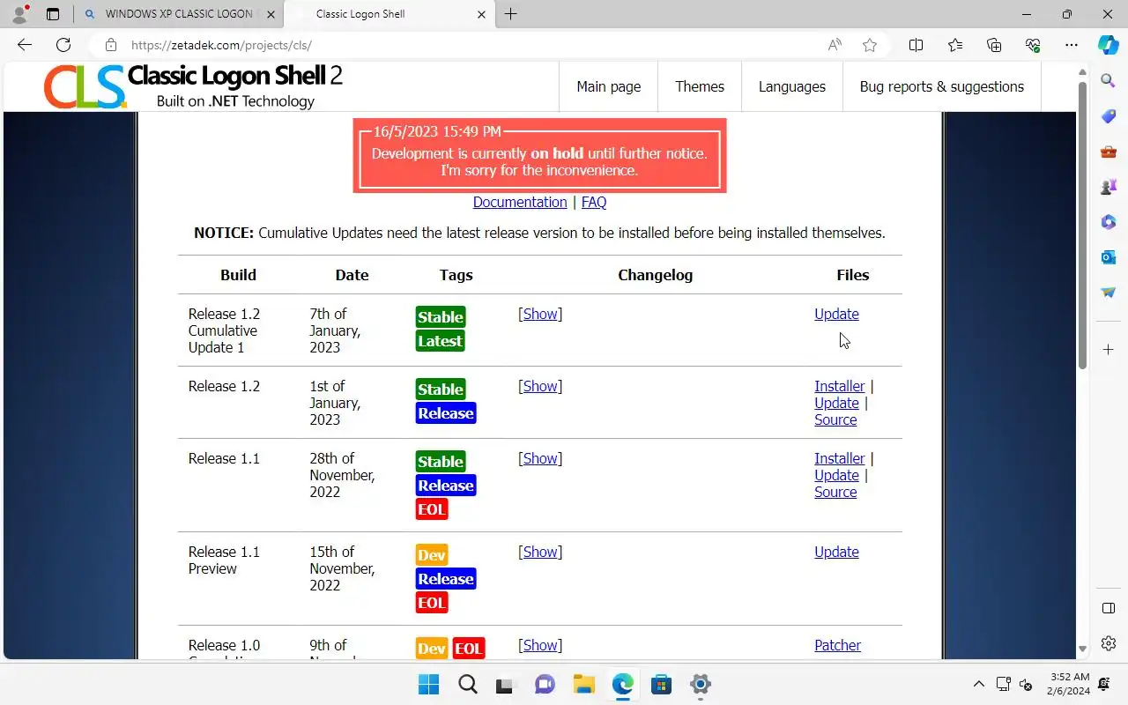View site info lock icon

(x=110, y=45)
